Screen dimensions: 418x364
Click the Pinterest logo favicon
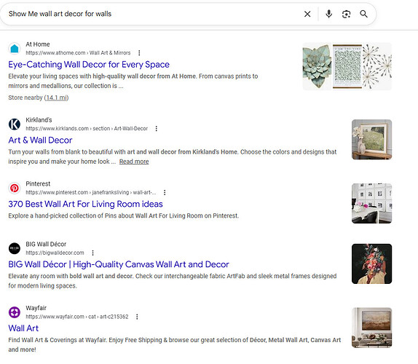click(15, 188)
